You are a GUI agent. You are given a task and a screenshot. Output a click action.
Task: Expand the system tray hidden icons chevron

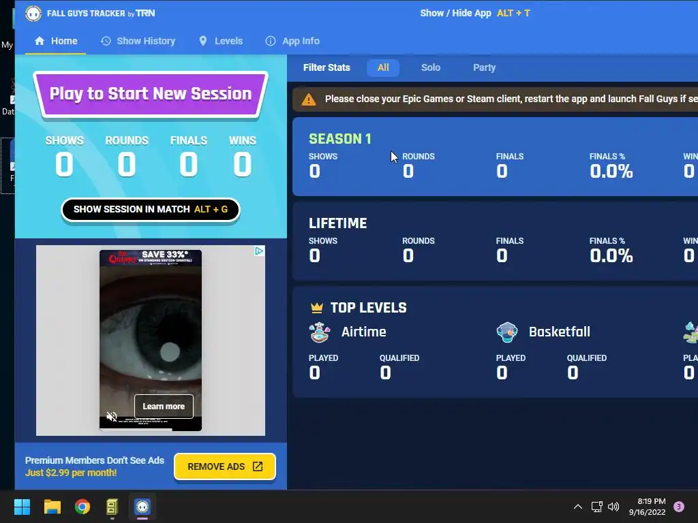(578, 507)
